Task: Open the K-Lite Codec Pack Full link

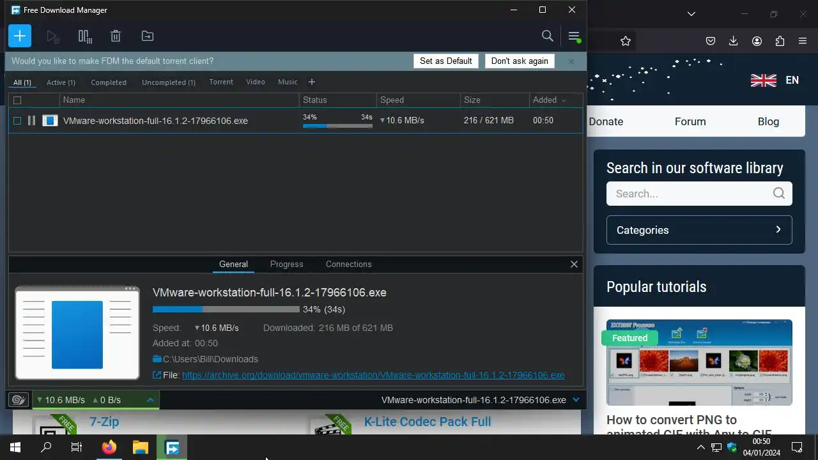Action: (428, 422)
